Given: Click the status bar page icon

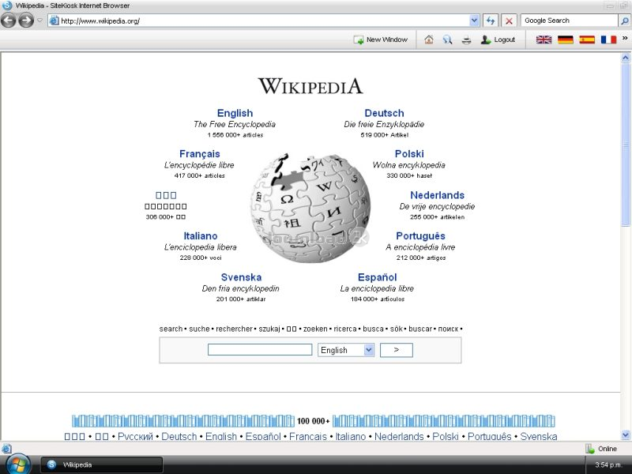Looking at the screenshot, I should click(7, 449).
